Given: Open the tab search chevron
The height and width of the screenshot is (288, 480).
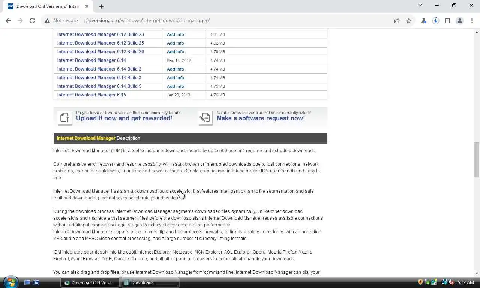Looking at the screenshot, I should (420, 6).
